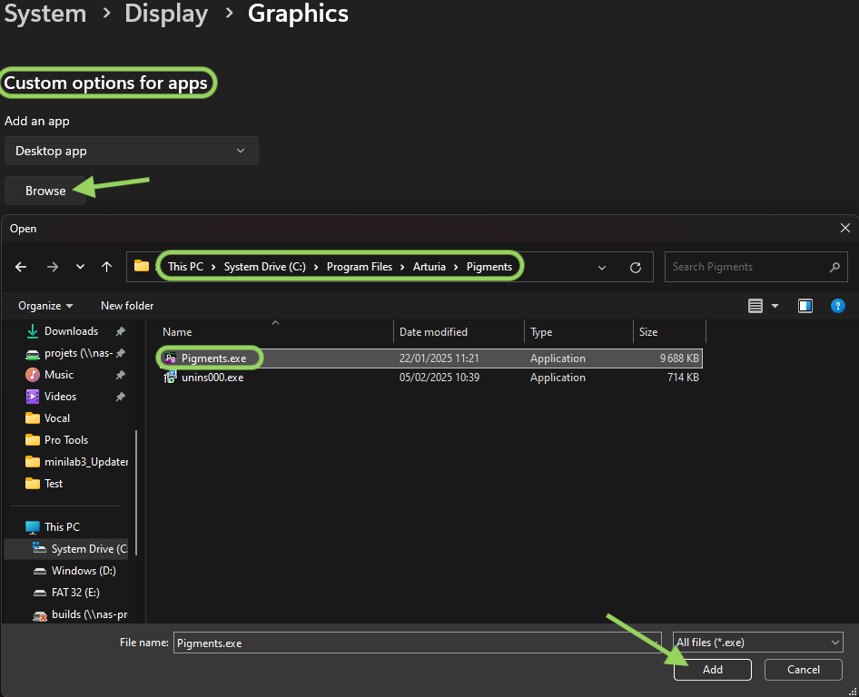Navigate to Display in breadcrumb
This screenshot has height=697, width=859.
(x=166, y=13)
